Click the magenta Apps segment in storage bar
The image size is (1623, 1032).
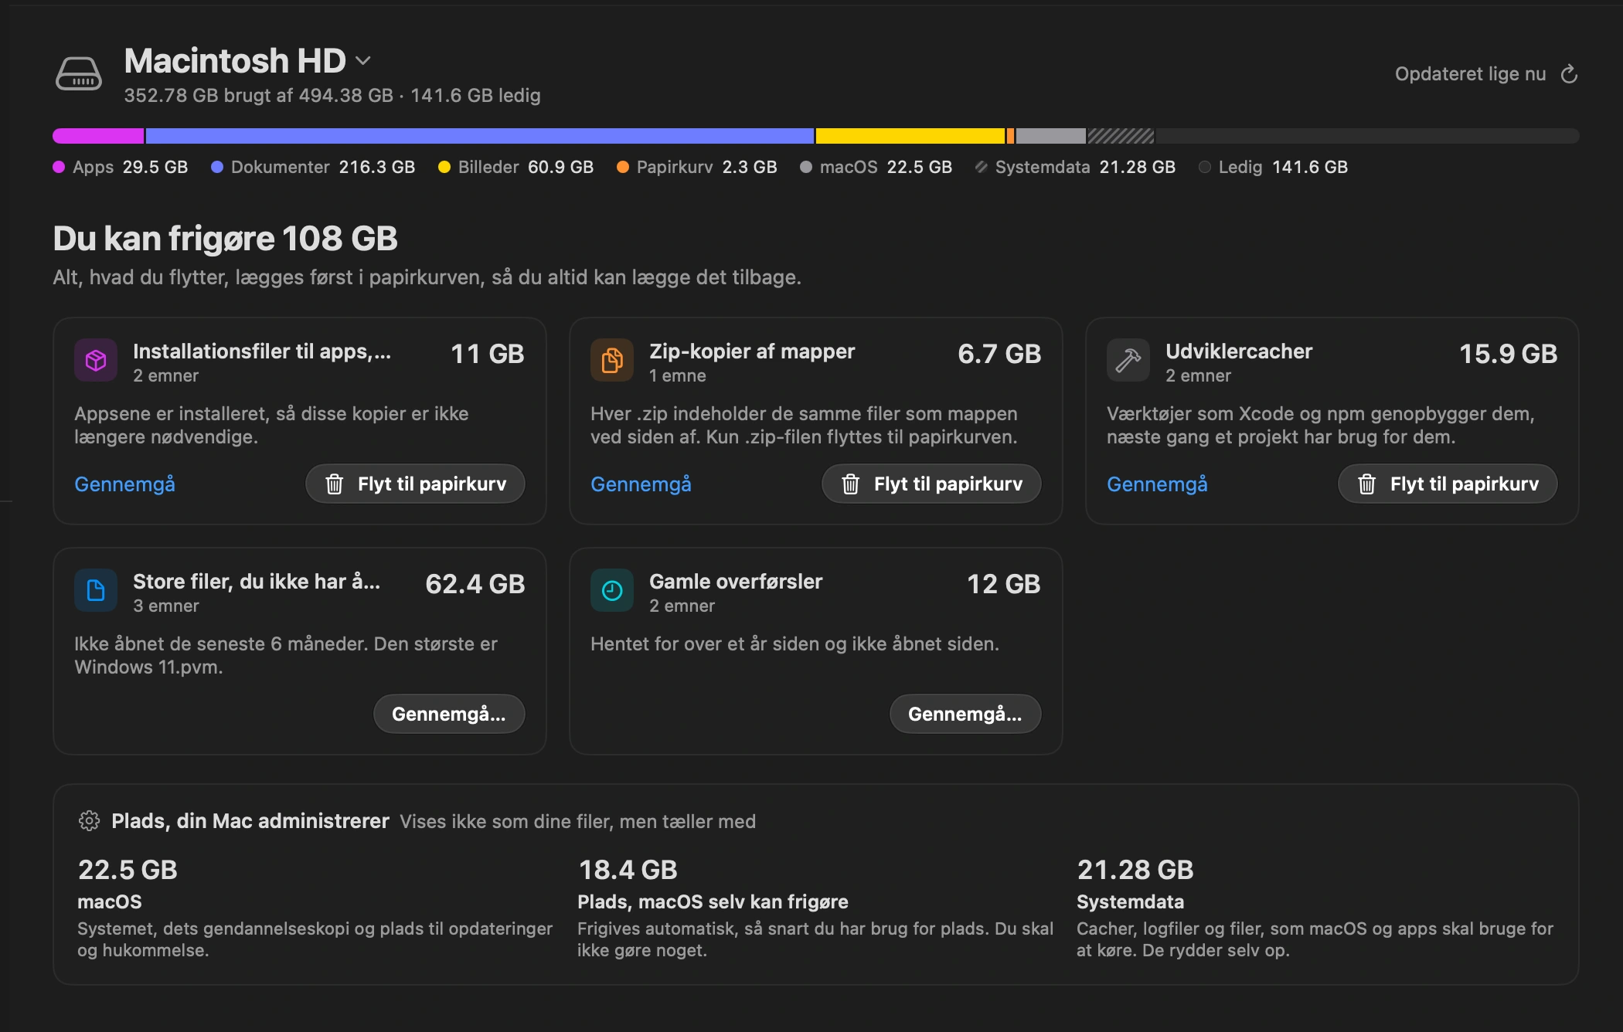coord(98,136)
